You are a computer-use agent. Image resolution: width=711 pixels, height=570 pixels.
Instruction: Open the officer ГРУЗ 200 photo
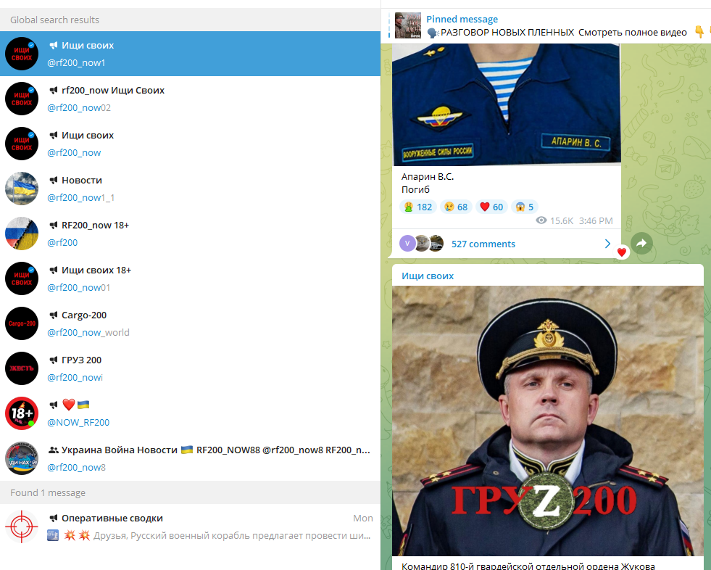[x=548, y=421]
